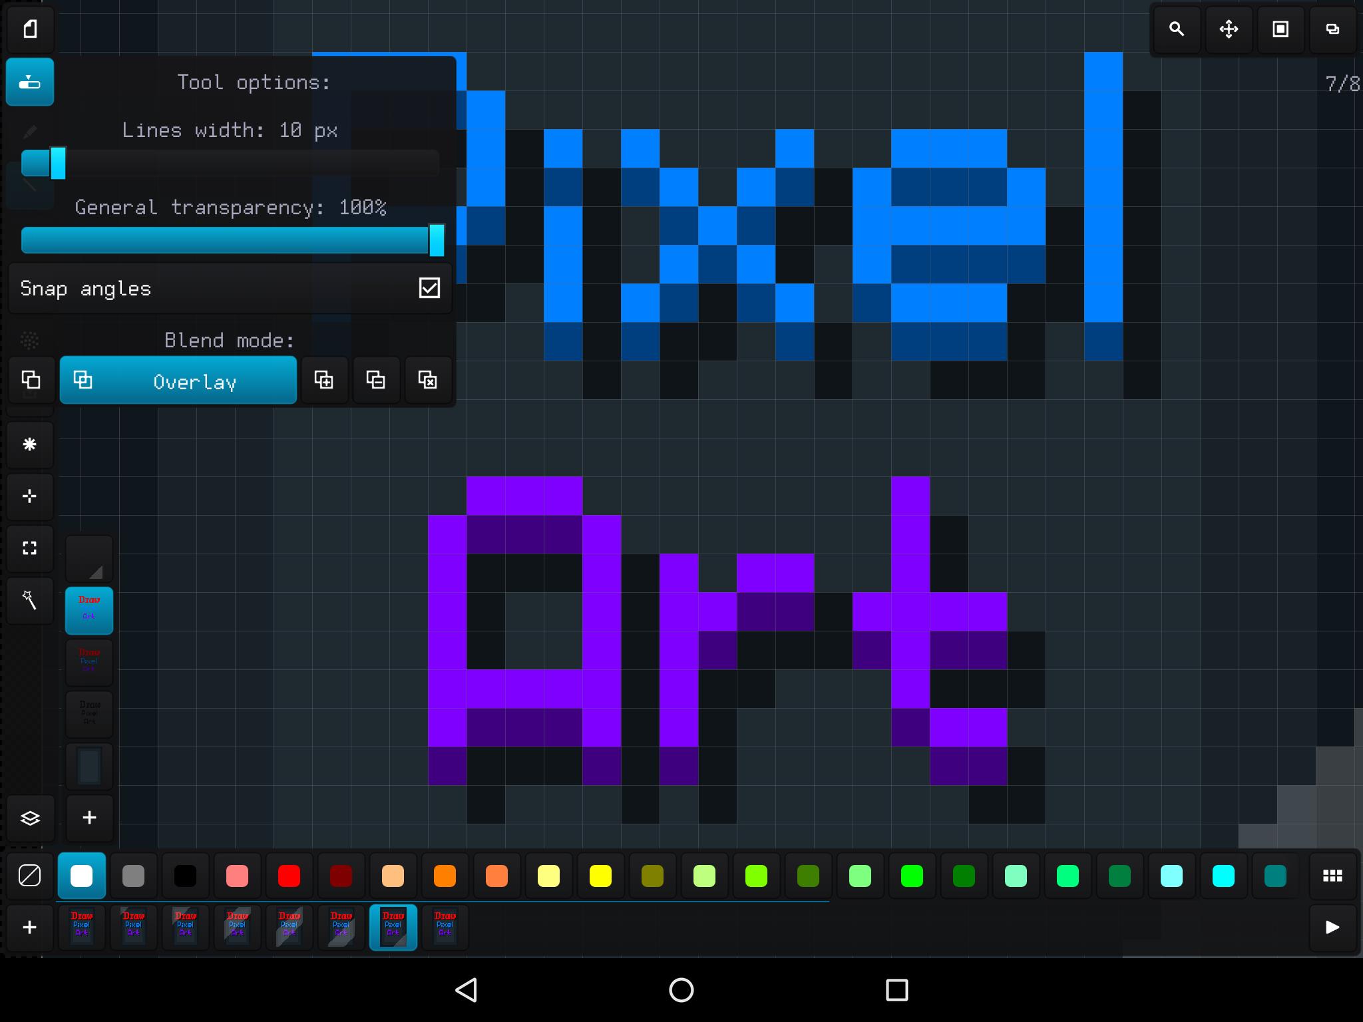Select the zoom magnifier tool

tap(1177, 29)
